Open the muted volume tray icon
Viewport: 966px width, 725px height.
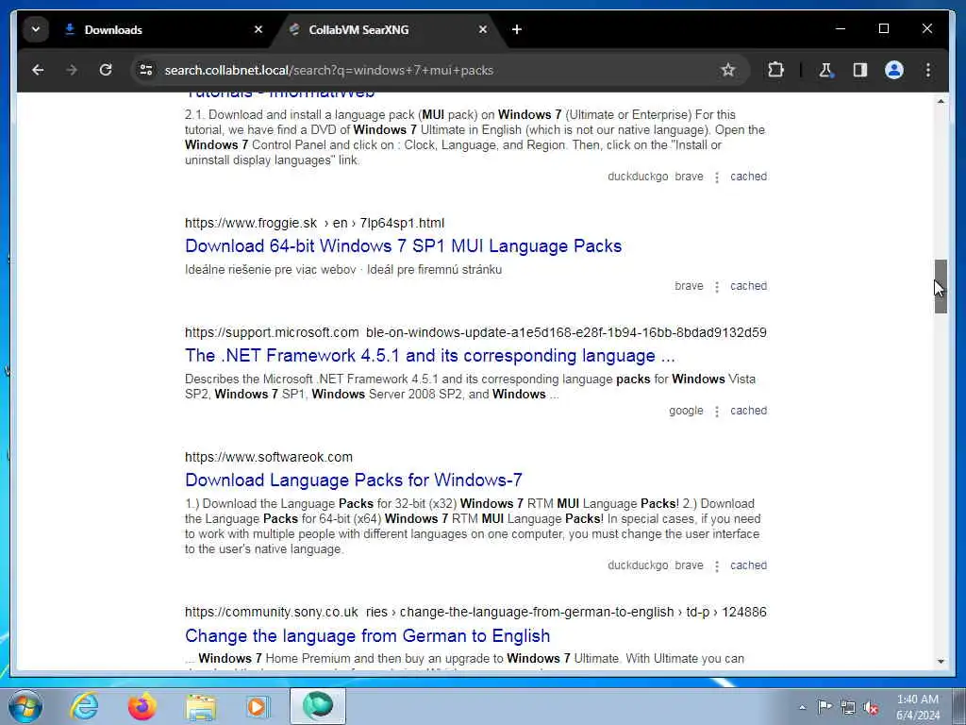[x=871, y=707]
